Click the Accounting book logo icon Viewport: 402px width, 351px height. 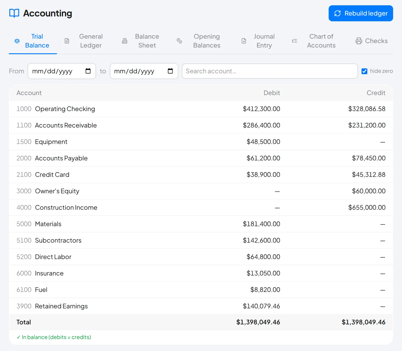(x=14, y=13)
